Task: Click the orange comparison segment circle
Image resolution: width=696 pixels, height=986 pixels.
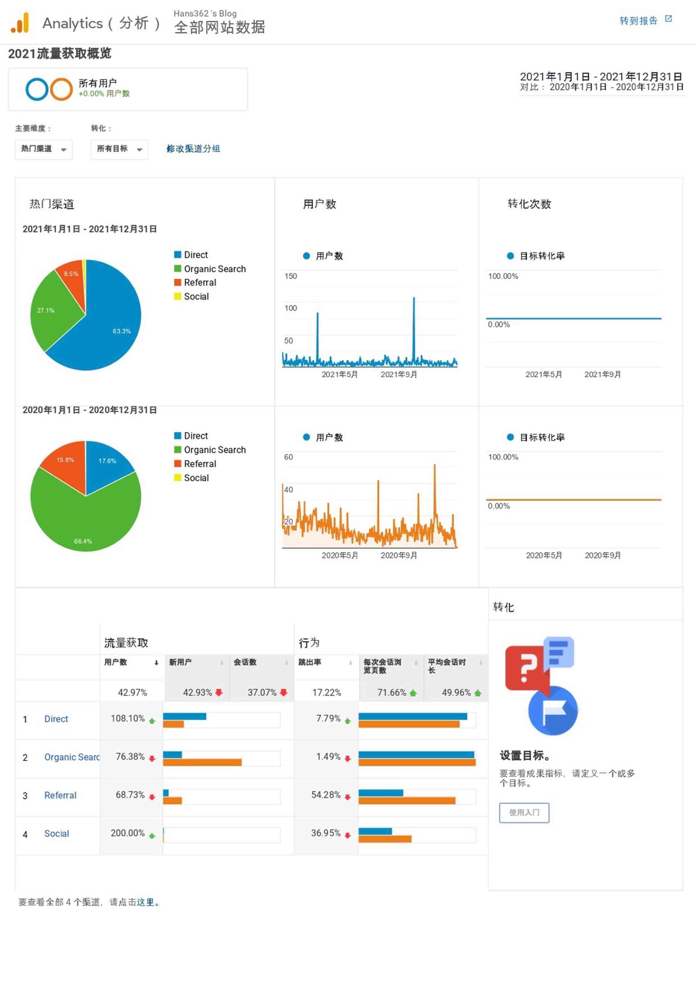Action: point(61,89)
